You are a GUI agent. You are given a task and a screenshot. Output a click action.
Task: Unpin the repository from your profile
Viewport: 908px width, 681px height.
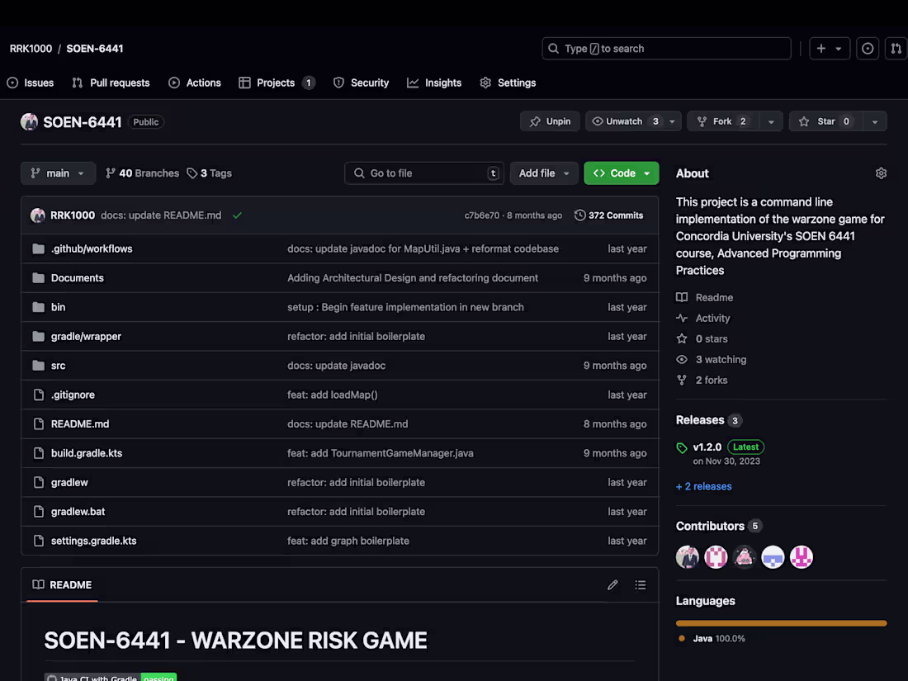click(549, 121)
